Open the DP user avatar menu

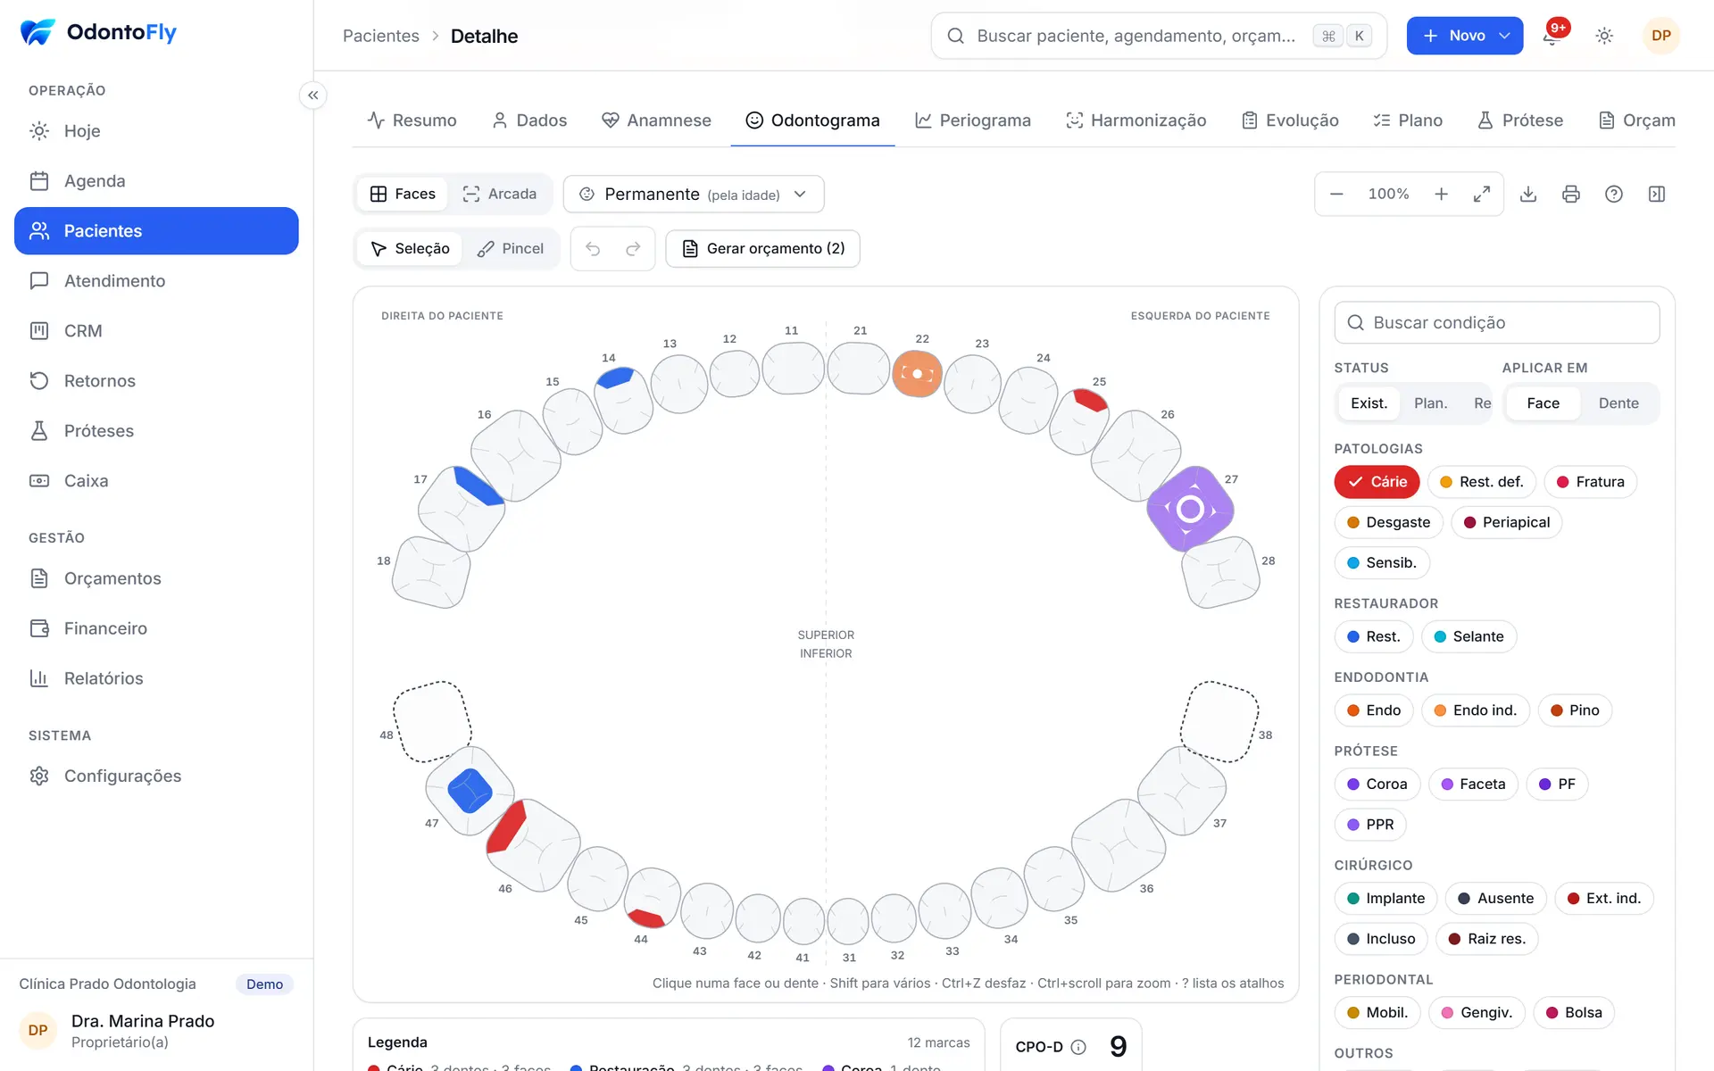1660,36
